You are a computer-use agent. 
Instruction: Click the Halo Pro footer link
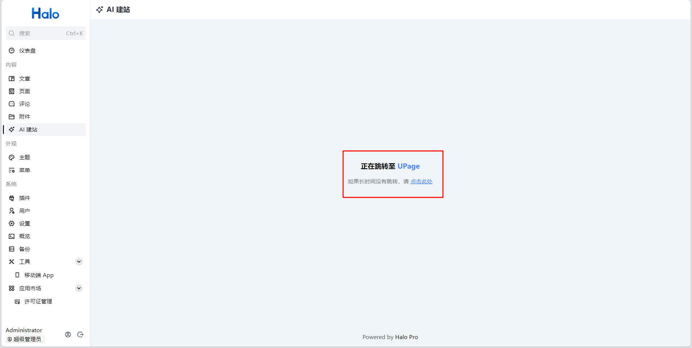407,337
